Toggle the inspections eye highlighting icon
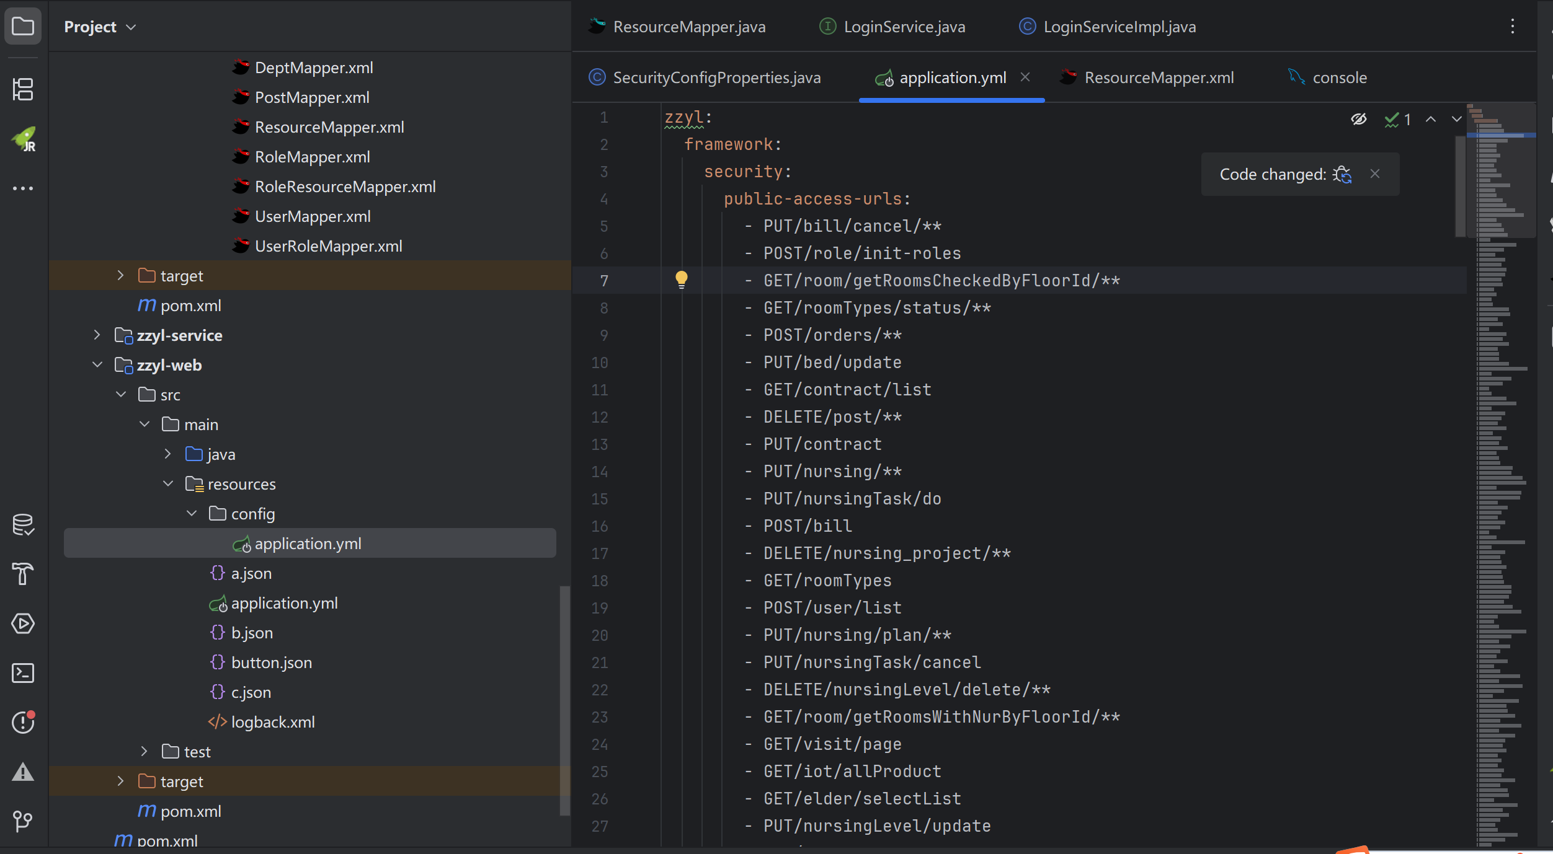The image size is (1553, 854). click(x=1358, y=119)
